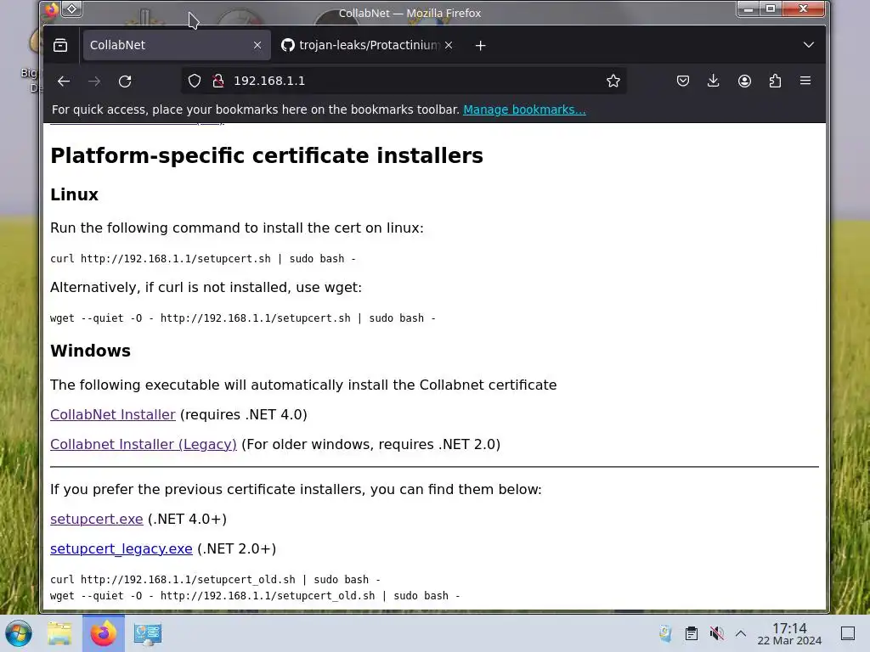870x652 pixels.
Task: Show insecure connection lock icon details
Action: pos(218,81)
